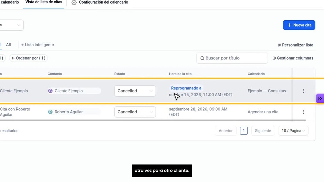This screenshot has height=182, width=324.
Task: Click the Calendario column header
Action: (256, 74)
